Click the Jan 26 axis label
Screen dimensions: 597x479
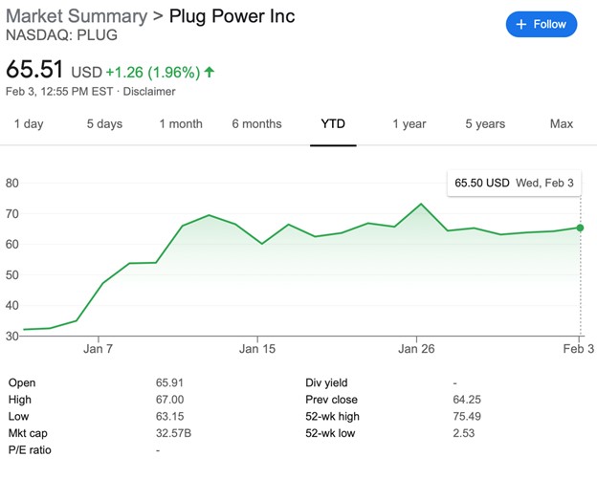tap(416, 349)
